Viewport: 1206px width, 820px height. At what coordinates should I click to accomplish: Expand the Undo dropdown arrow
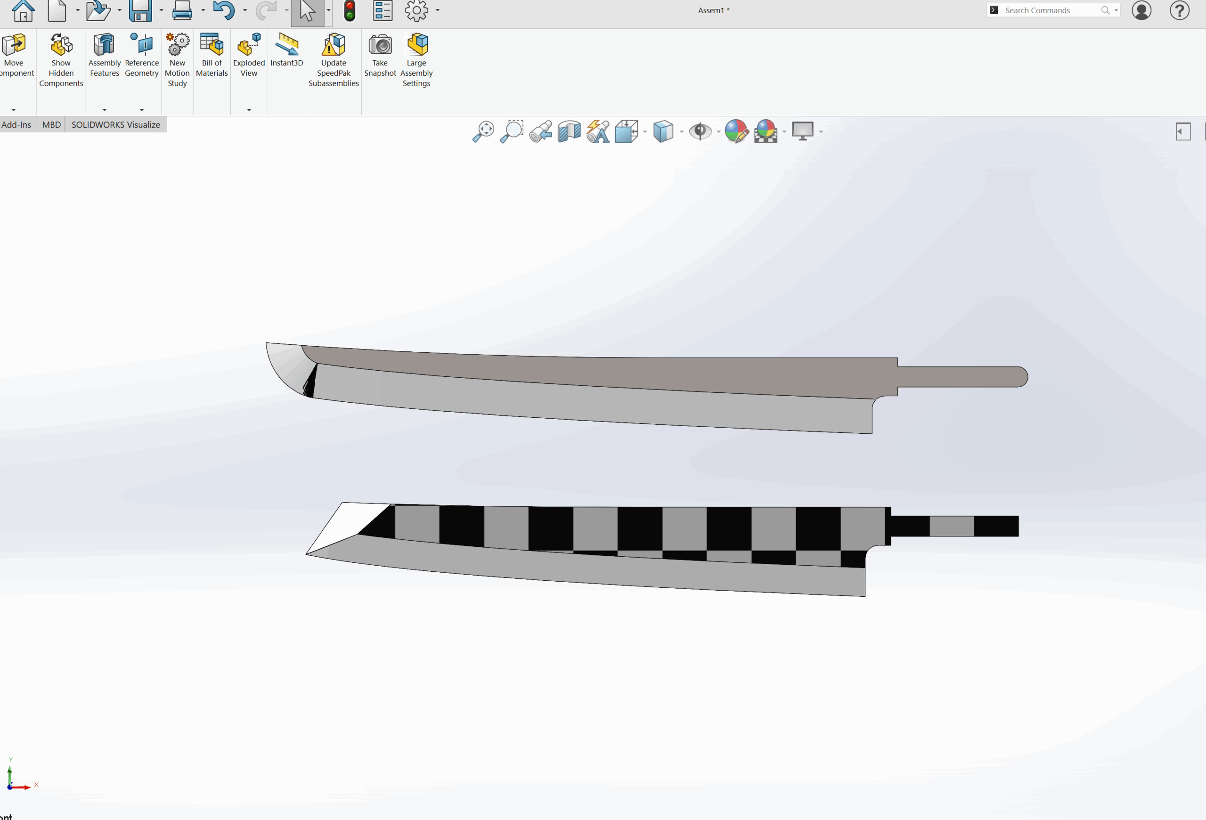(x=245, y=10)
